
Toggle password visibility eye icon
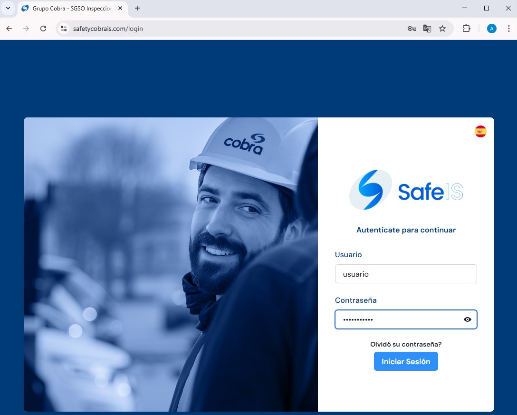click(x=467, y=319)
